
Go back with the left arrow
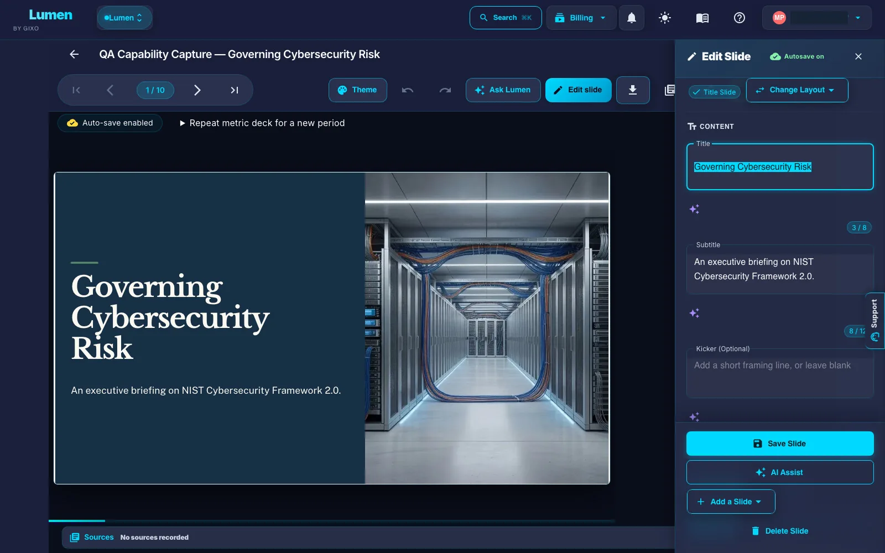[74, 54]
